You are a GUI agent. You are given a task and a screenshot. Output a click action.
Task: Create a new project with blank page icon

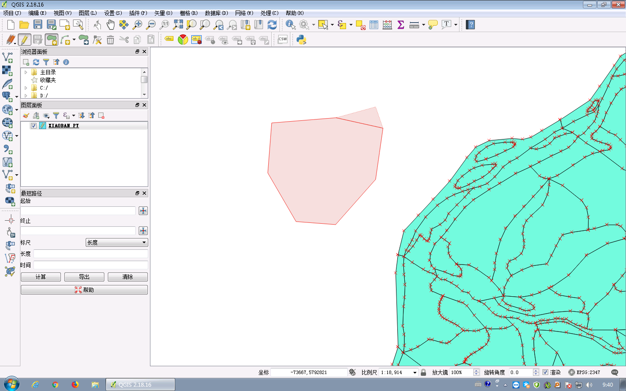[x=11, y=25]
